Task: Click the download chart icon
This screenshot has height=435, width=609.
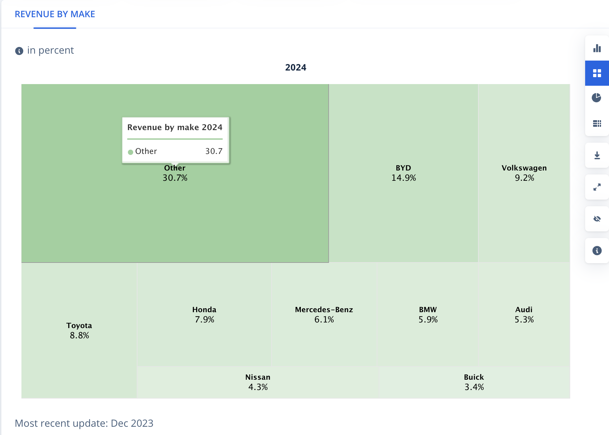Action: pyautogui.click(x=597, y=155)
